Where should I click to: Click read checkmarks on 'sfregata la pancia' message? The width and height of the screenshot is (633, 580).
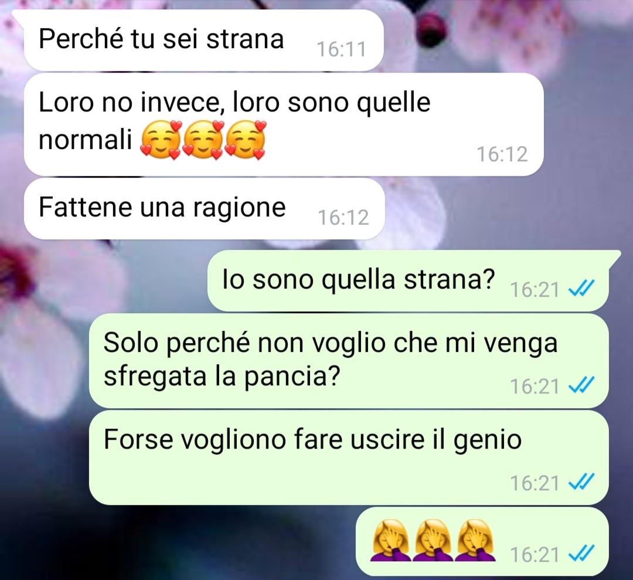pos(581,386)
